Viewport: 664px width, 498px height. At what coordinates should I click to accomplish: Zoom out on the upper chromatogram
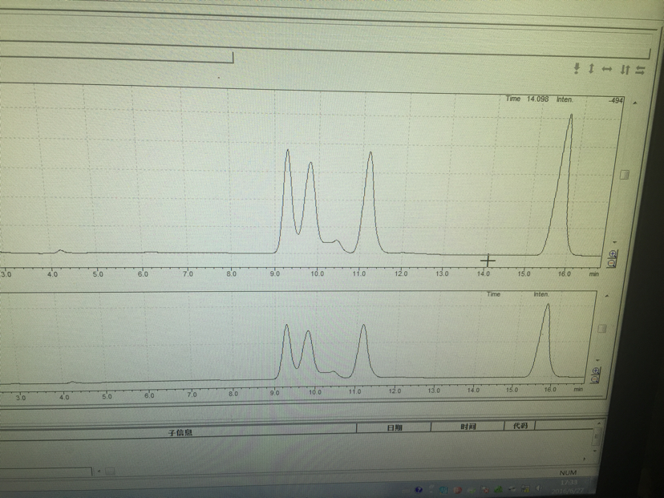[612, 263]
